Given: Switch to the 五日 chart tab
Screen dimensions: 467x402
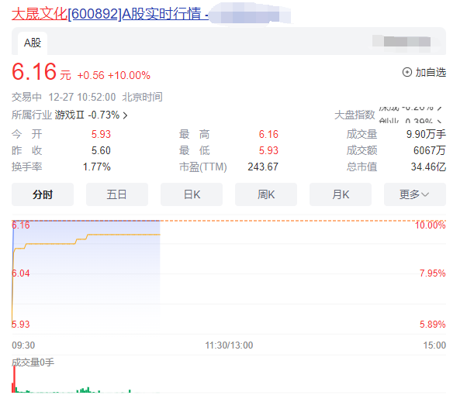Looking at the screenshot, I should tap(117, 194).
